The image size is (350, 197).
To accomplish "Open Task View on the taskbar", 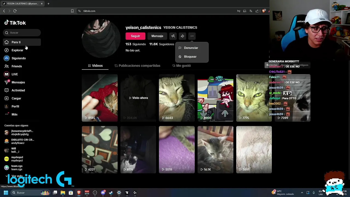I will (55, 193).
